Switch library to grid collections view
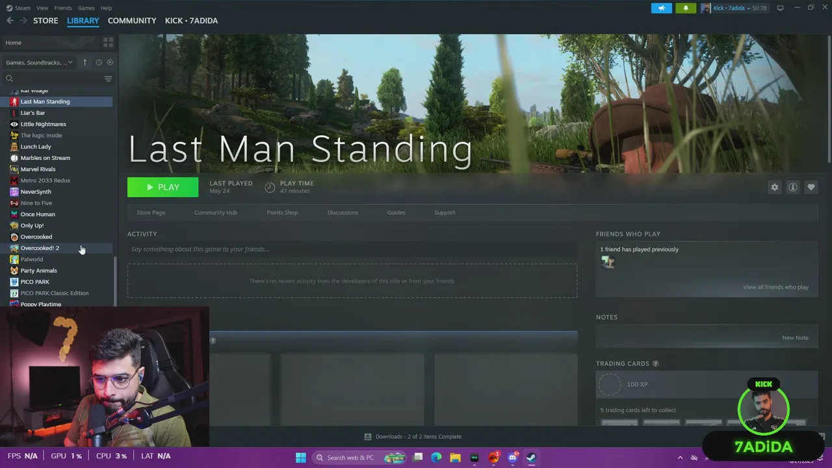 coord(109,42)
